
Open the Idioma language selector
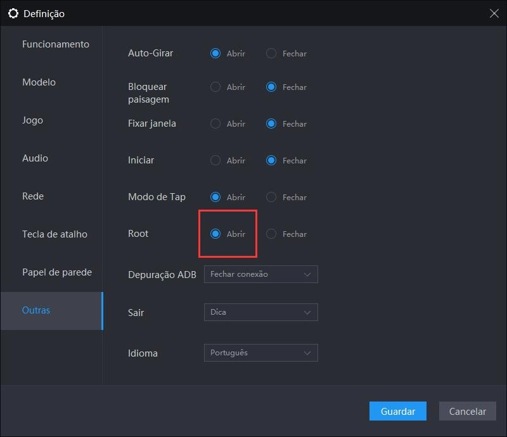pos(261,353)
